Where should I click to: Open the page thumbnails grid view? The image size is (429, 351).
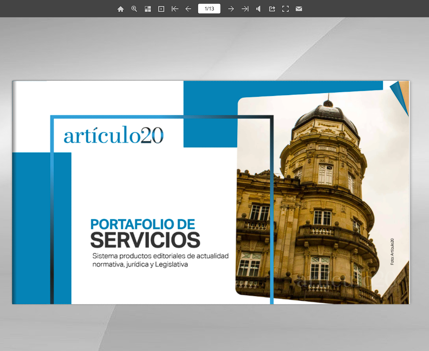148,9
